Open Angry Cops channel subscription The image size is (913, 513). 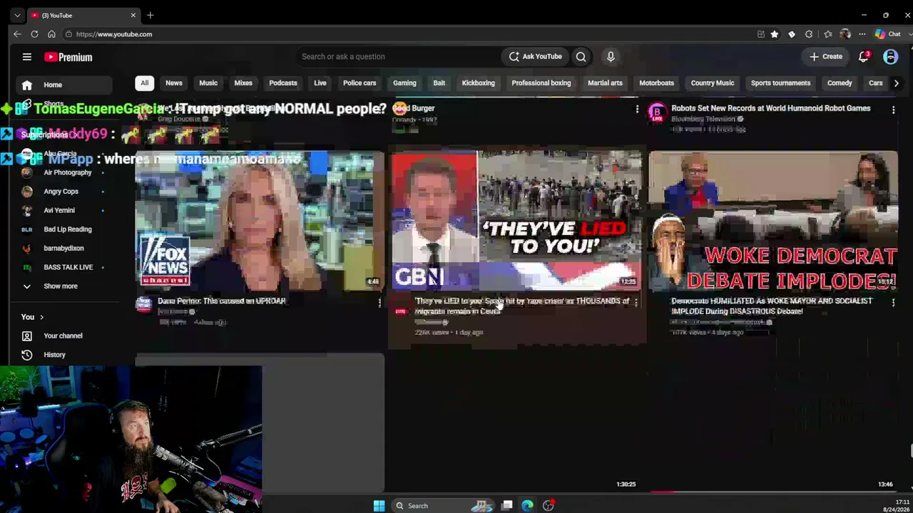(x=63, y=191)
